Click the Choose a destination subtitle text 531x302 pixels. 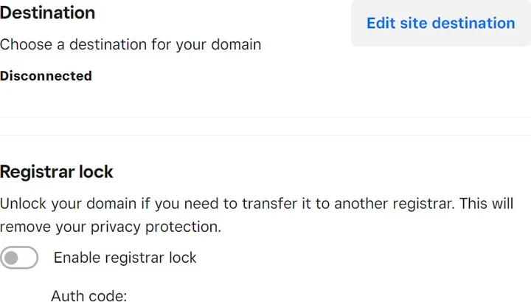click(131, 44)
